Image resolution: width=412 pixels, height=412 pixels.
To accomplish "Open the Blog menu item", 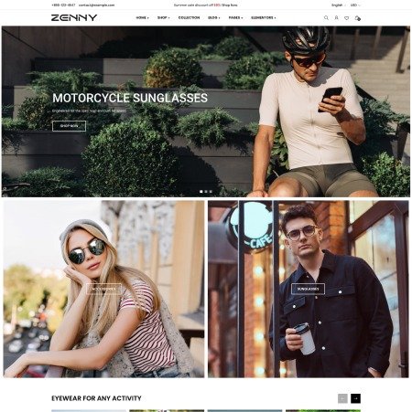I will tap(214, 18).
